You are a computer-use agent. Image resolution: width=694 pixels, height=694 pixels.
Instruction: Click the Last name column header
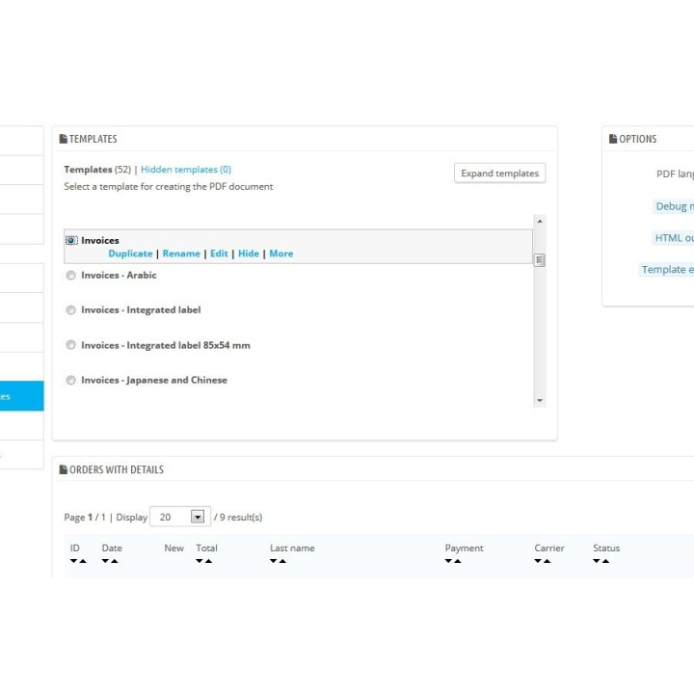[292, 547]
